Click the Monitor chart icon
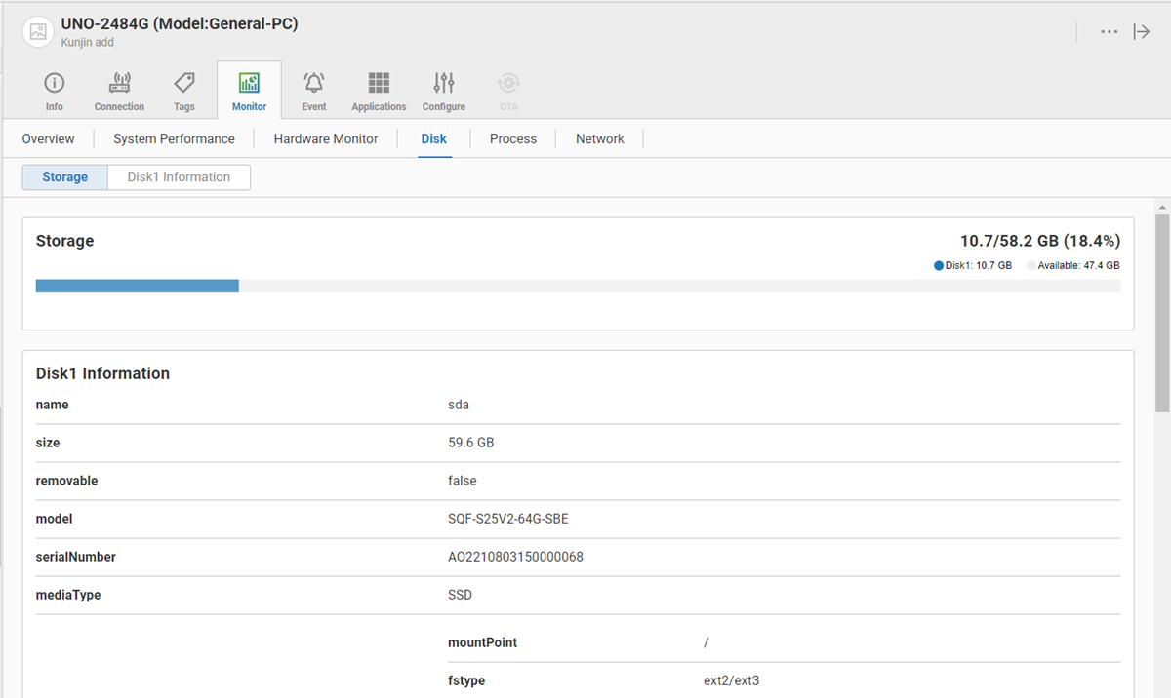 coord(249,84)
